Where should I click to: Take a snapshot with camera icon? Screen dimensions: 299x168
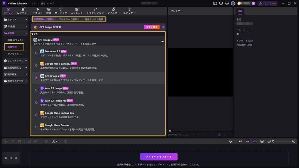(219, 135)
